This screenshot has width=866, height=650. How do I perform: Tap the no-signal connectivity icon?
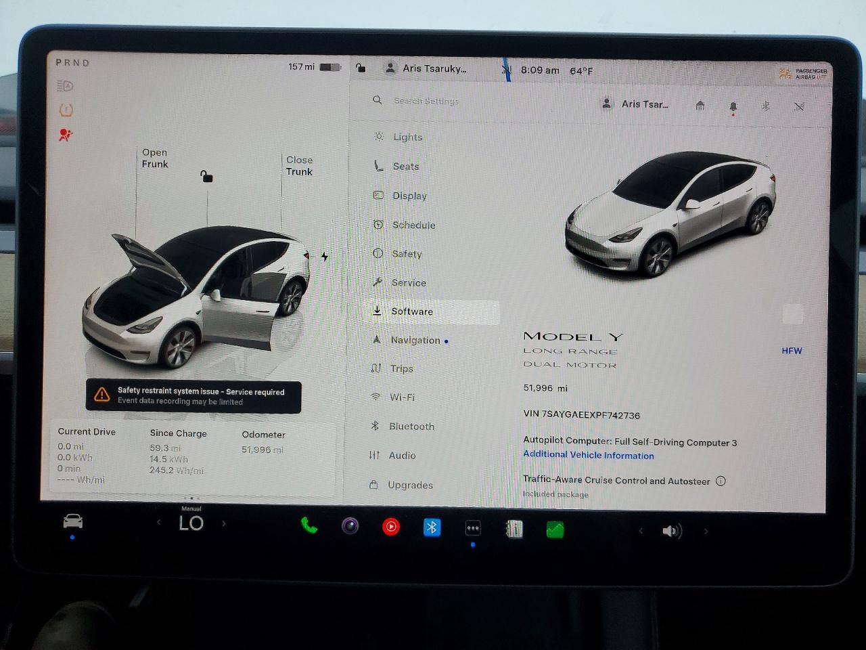pyautogui.click(x=799, y=107)
